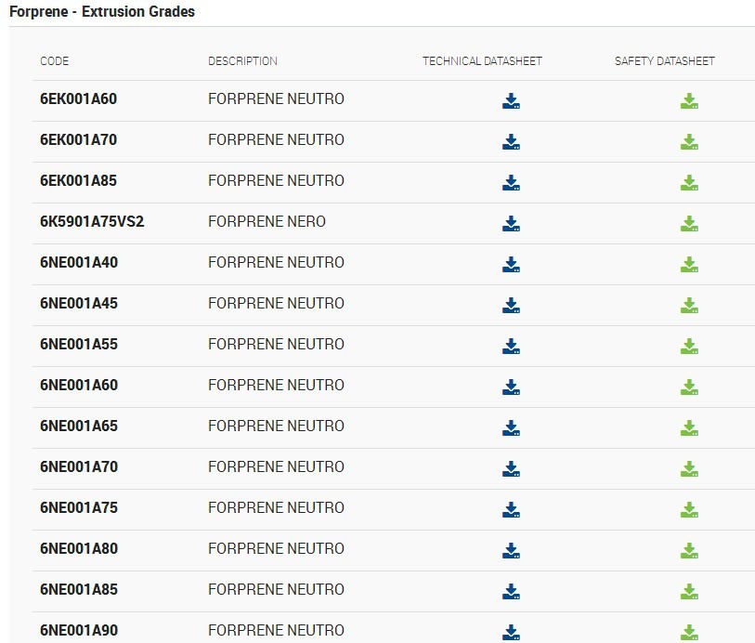Download safety datasheet for 6NE001A90

(x=689, y=633)
